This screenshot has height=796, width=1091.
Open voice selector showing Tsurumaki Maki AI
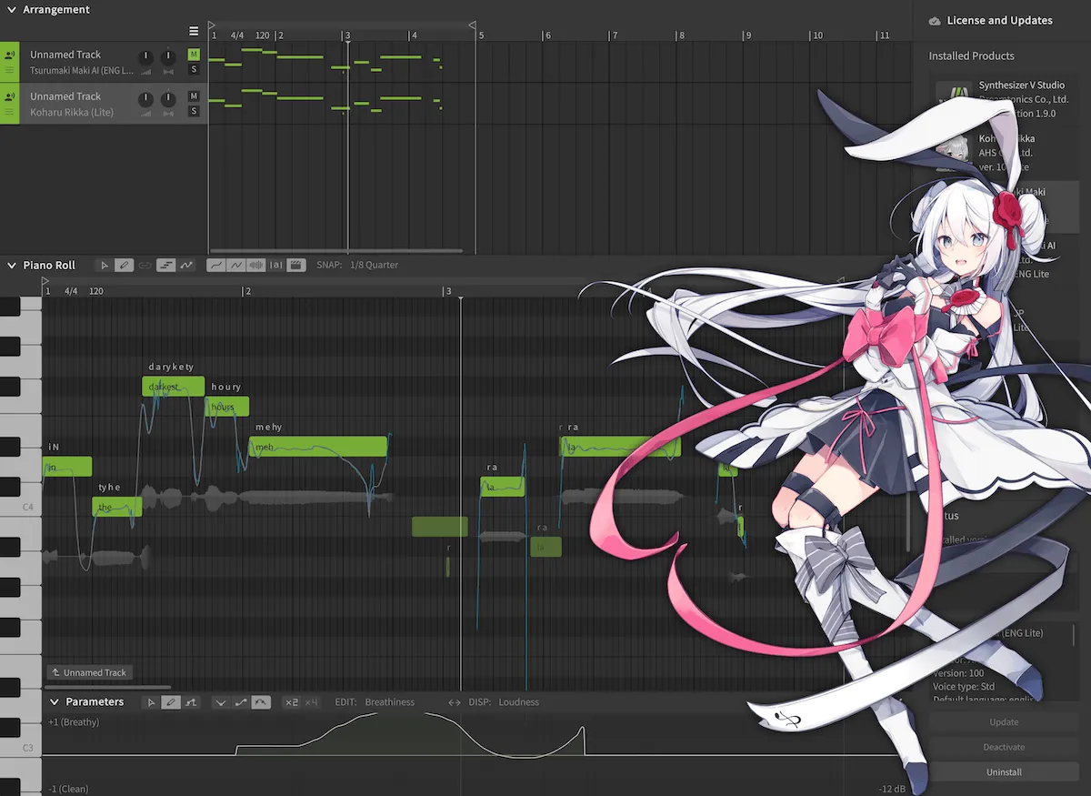(82, 70)
